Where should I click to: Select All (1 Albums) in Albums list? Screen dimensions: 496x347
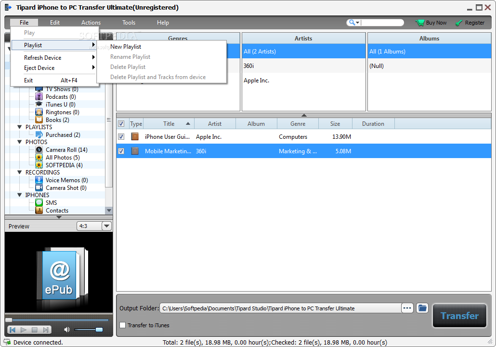(429, 51)
